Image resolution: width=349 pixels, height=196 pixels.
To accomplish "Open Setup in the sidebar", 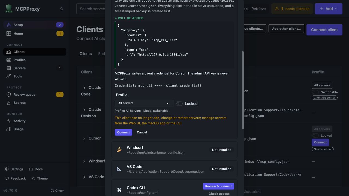I will [x=35, y=25].
